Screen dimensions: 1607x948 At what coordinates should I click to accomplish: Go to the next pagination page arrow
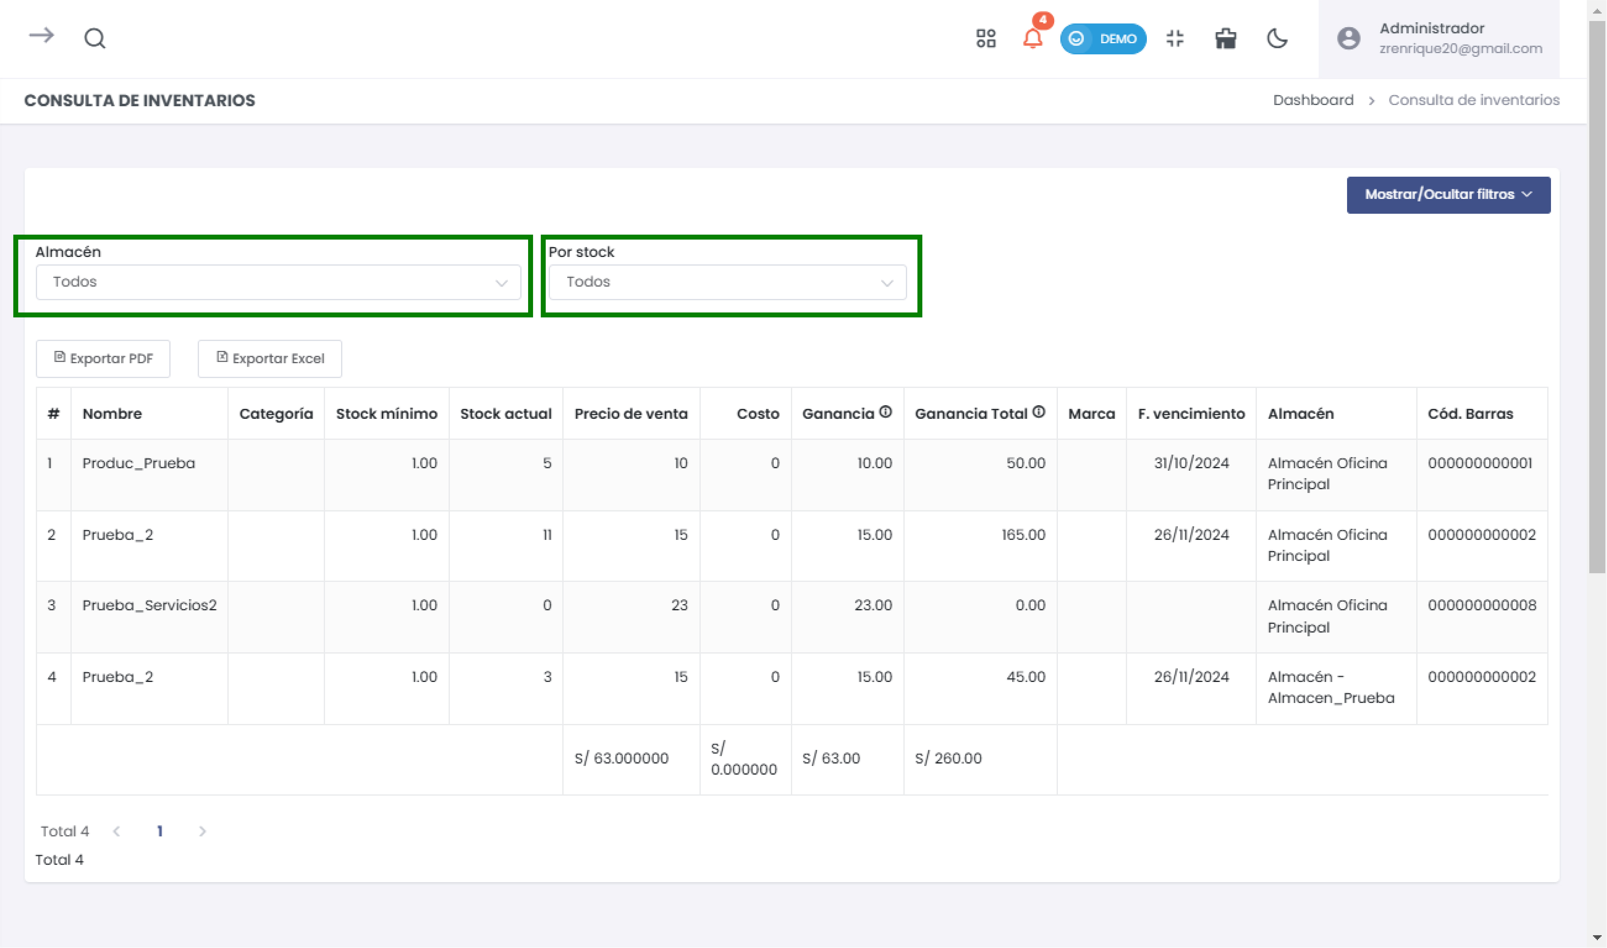(203, 831)
